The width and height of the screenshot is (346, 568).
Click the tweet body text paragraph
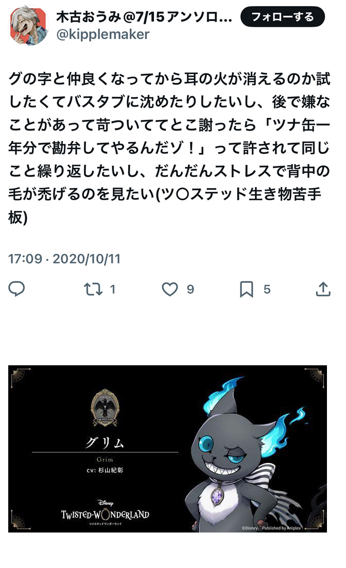pos(169,148)
